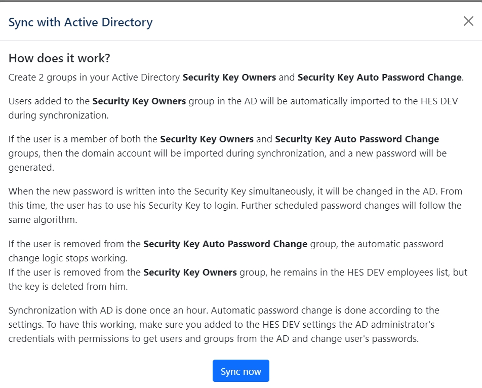Click bold "Security Key Auto Password Change" before "groups, then"
The image size is (482, 388).
[x=357, y=139]
